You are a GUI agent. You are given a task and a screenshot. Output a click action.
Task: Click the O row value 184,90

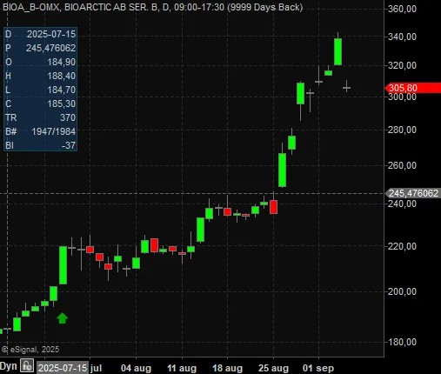point(62,62)
